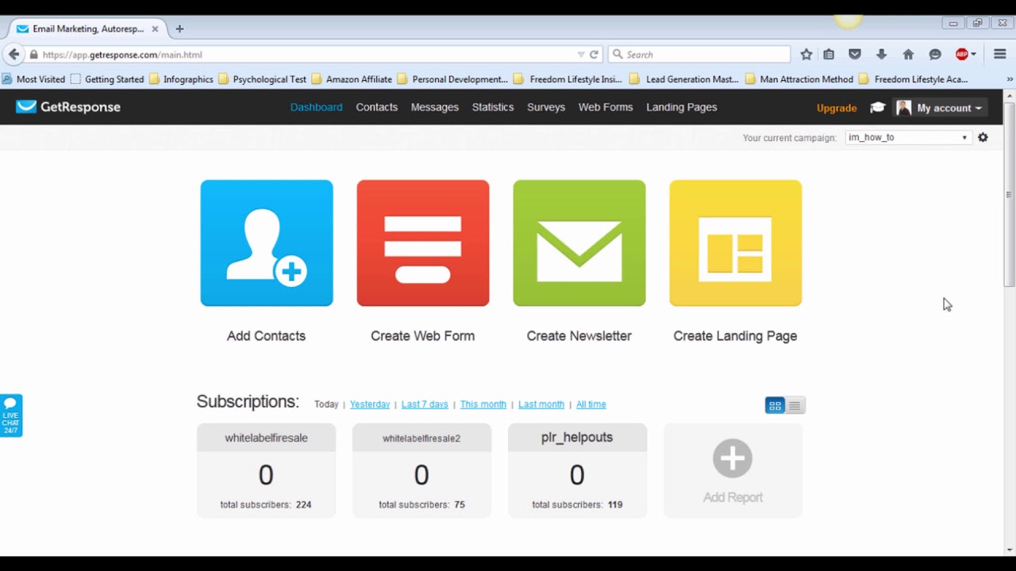Open the red Create Web Form tile

(x=423, y=243)
